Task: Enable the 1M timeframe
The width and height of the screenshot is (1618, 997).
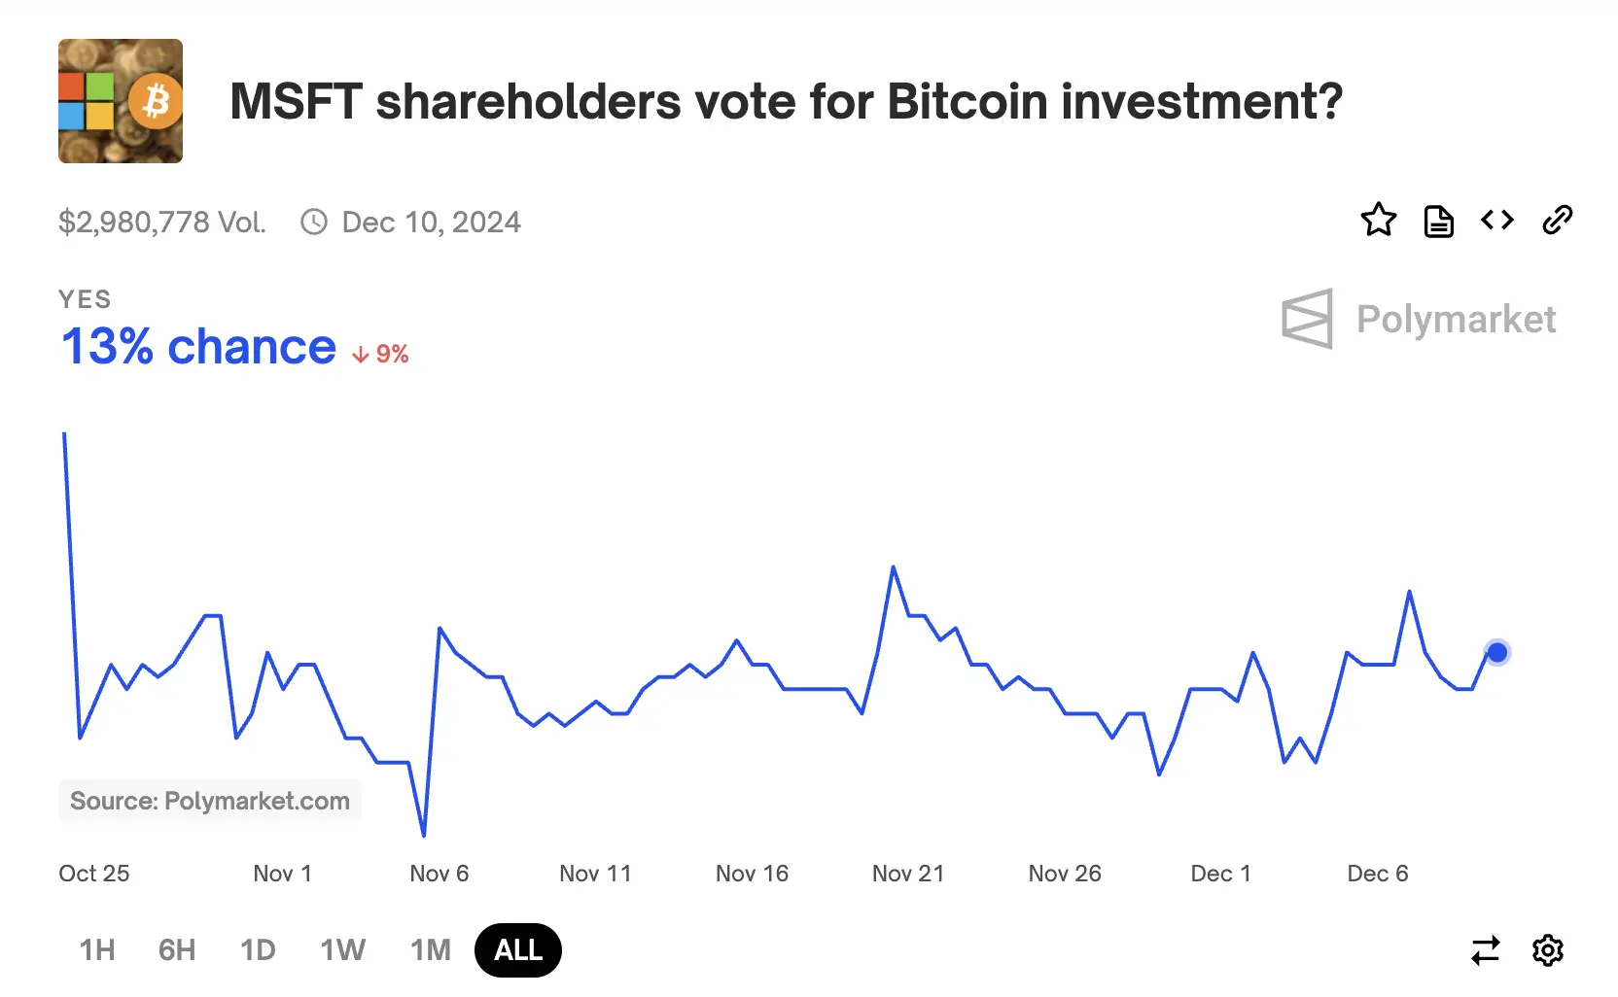Action: 431,950
